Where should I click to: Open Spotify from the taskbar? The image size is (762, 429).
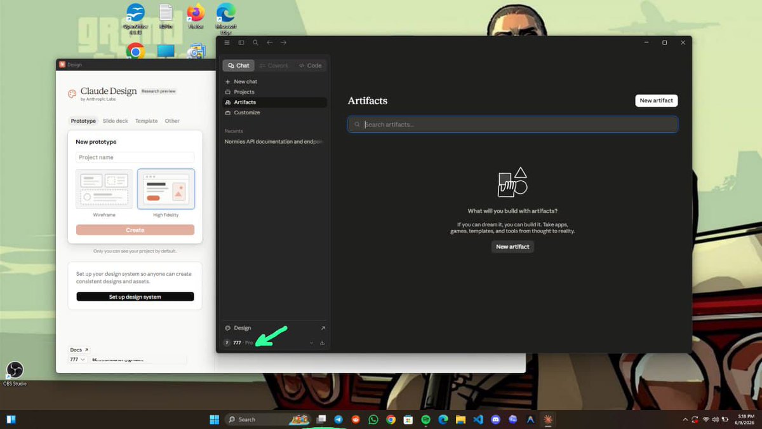click(x=425, y=419)
